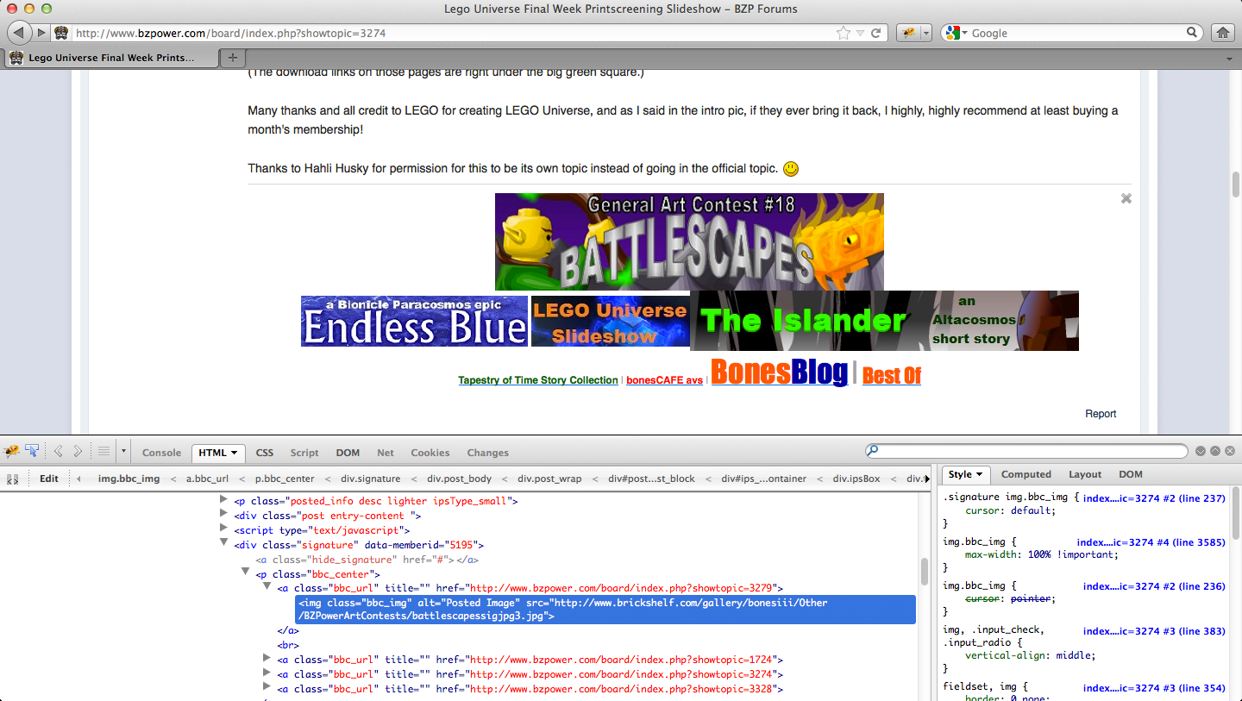The image size is (1242, 701).
Task: Click the Edit button in the HTML panel
Action: (x=49, y=479)
